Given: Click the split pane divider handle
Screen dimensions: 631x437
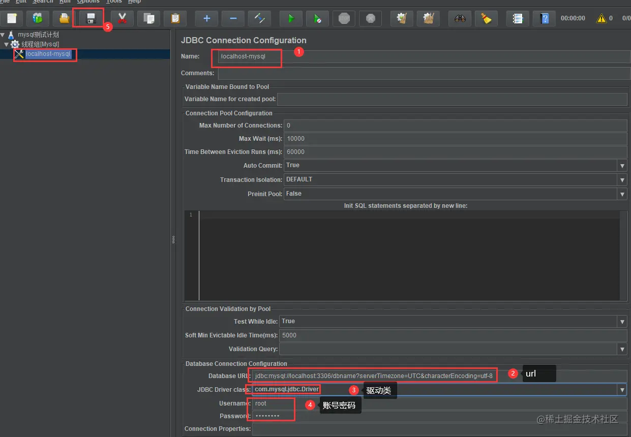Looking at the screenshot, I should pyautogui.click(x=173, y=239).
